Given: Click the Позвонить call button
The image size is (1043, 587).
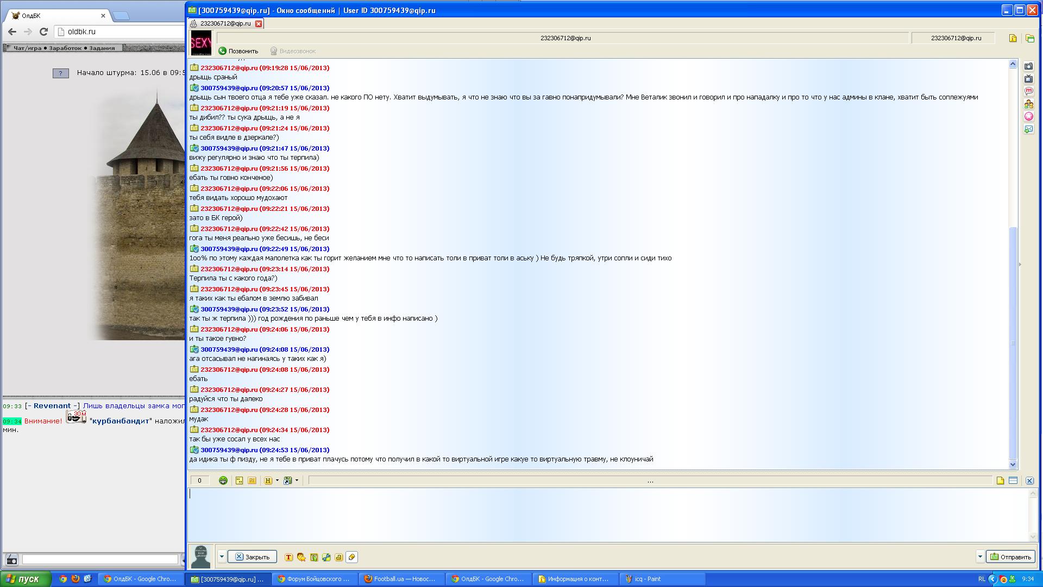Looking at the screenshot, I should coord(238,51).
